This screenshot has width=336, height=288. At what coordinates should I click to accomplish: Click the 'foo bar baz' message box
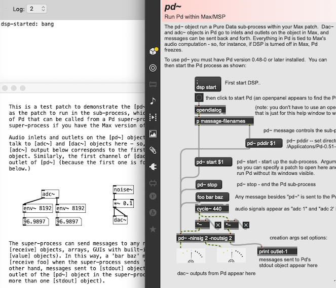point(212,197)
